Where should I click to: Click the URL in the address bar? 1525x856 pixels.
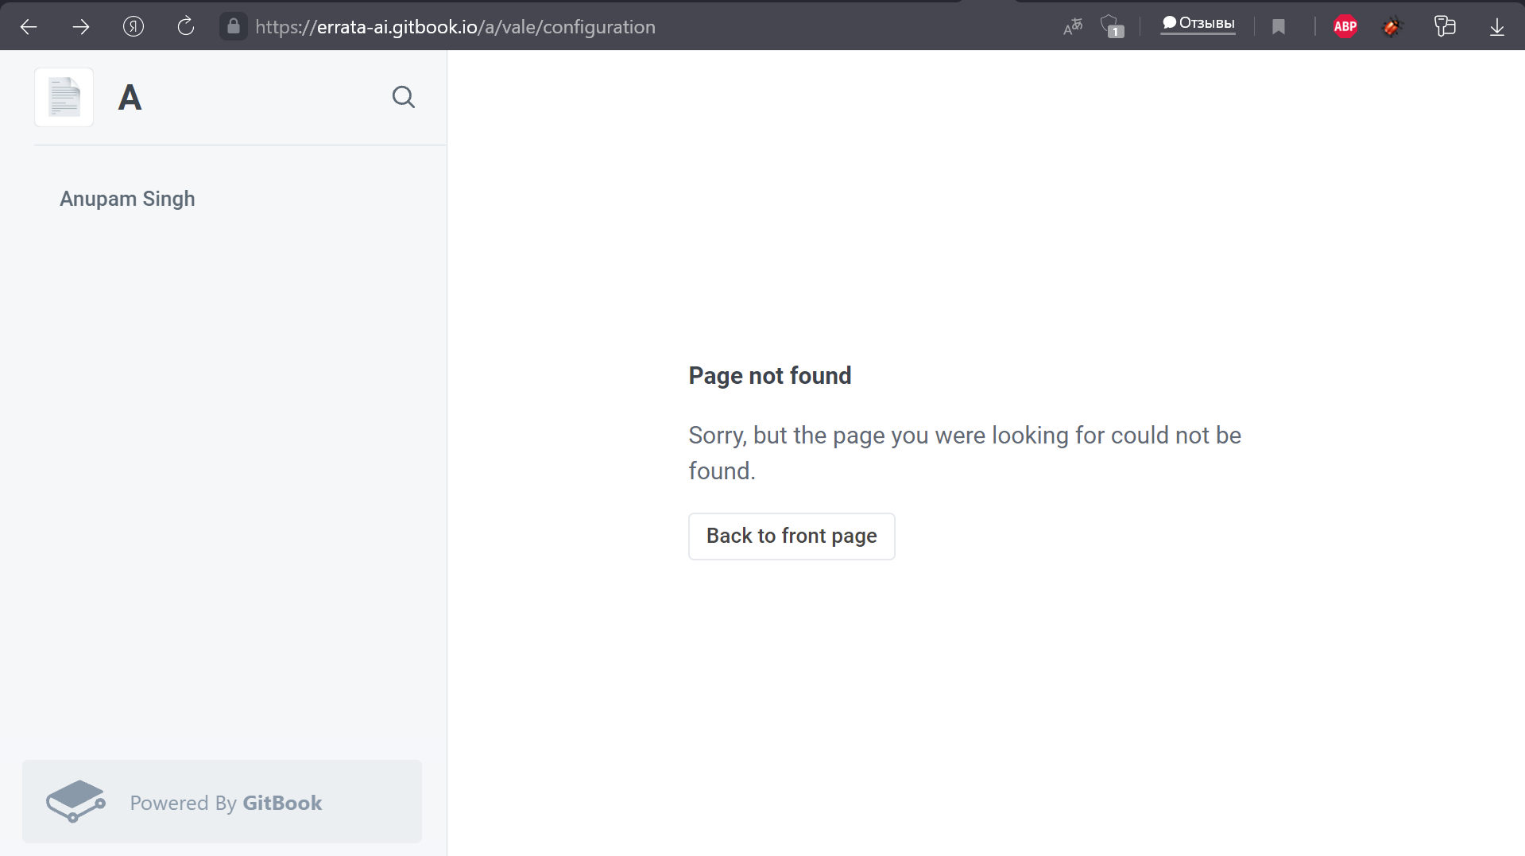click(455, 26)
